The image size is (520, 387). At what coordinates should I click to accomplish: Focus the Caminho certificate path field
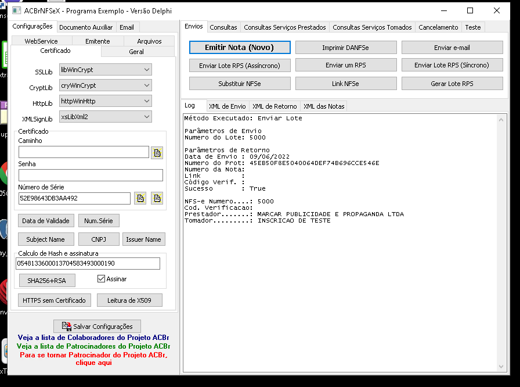(84, 152)
